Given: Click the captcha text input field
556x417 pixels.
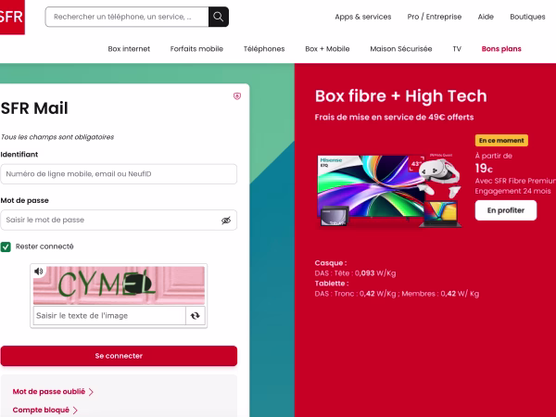Looking at the screenshot, I should tap(108, 316).
